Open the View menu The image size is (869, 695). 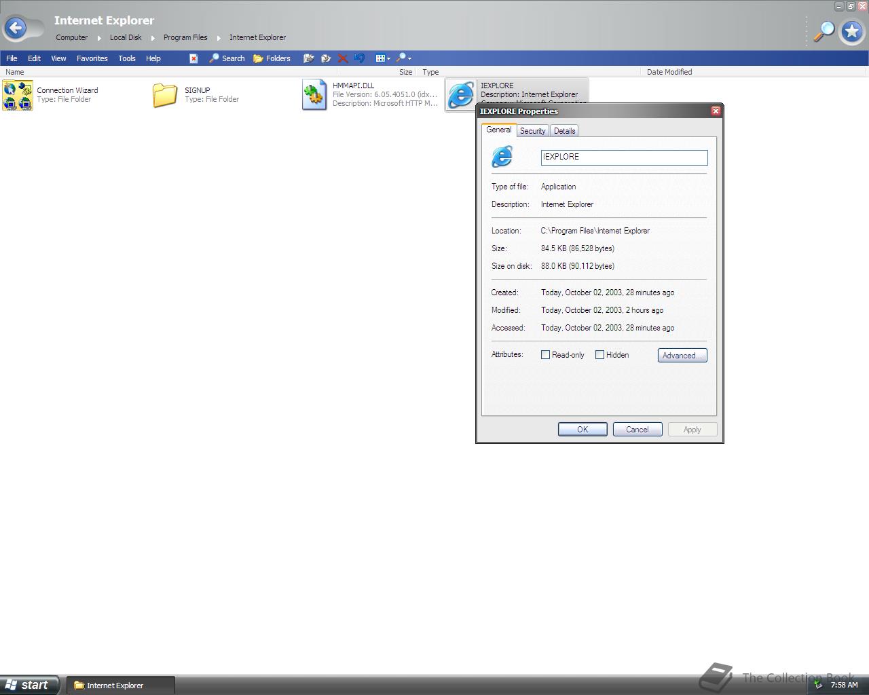click(58, 58)
